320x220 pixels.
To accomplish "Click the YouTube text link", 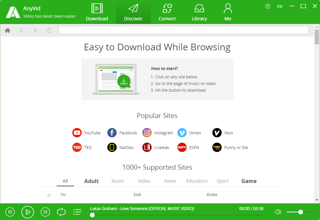I will pyautogui.click(x=92, y=133).
